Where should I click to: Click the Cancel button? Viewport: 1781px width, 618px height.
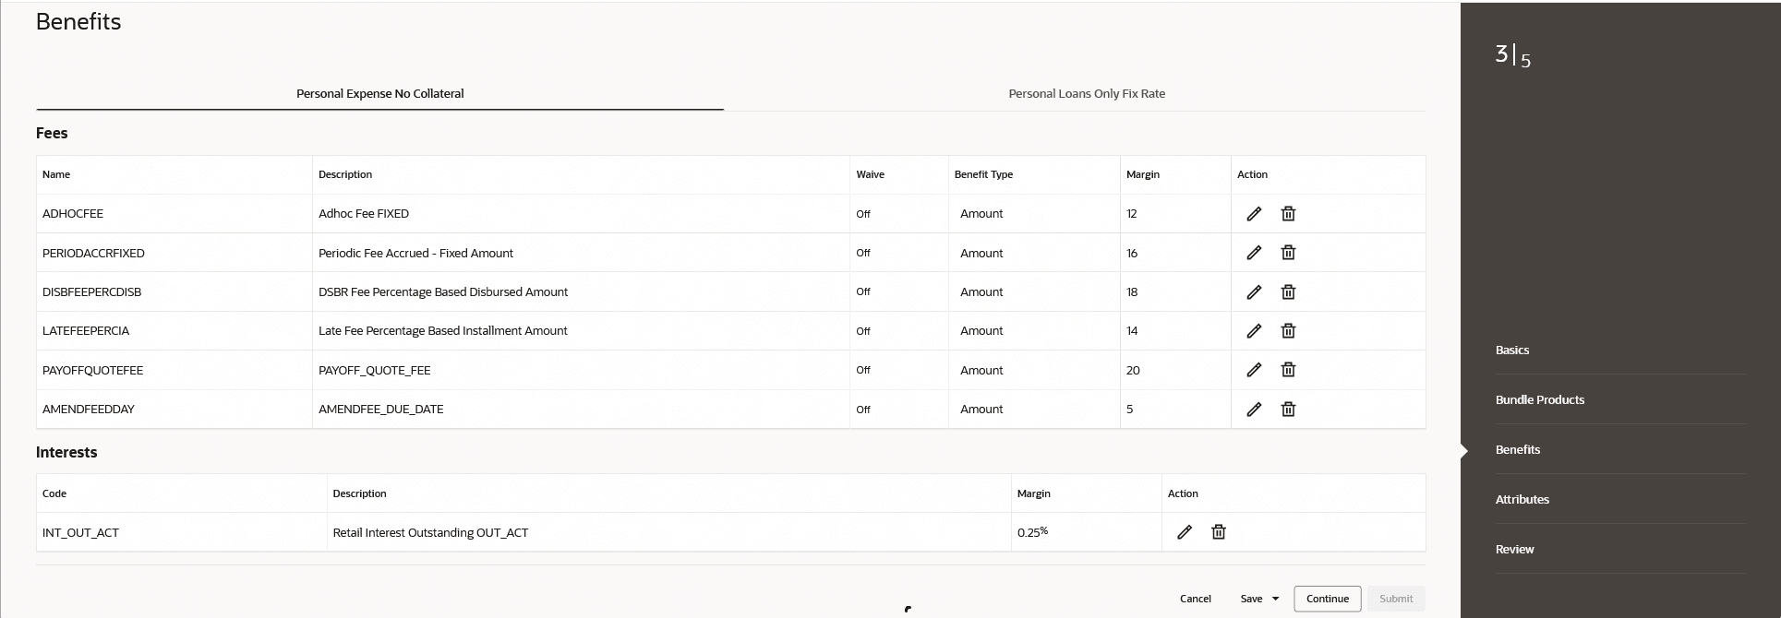1196,599
